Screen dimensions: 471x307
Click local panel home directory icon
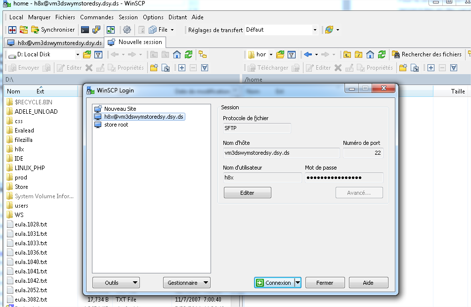(177, 55)
